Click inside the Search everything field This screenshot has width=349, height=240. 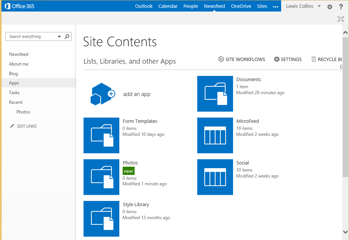[x=32, y=36]
